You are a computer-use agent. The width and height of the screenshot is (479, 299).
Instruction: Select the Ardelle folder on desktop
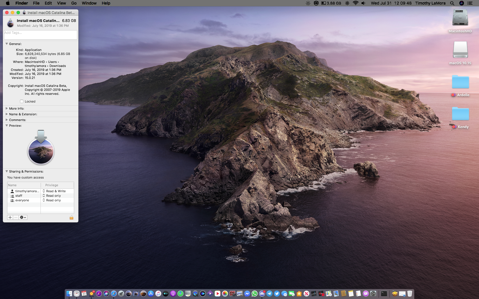pos(460,82)
